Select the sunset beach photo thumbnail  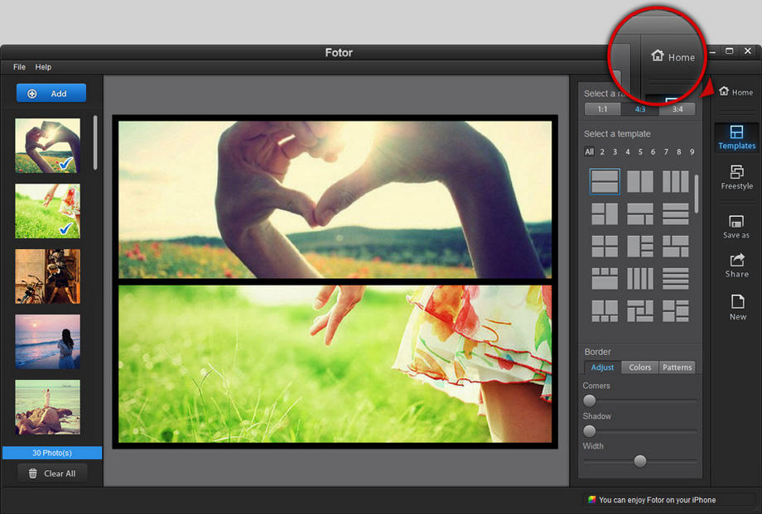(48, 341)
